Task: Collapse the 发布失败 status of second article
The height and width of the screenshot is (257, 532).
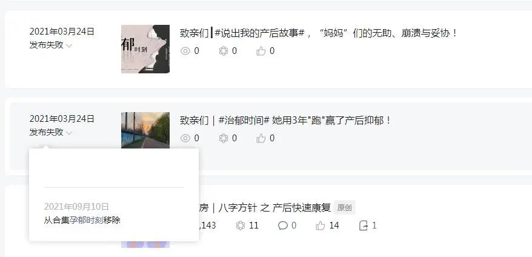Action: pyautogui.click(x=51, y=132)
